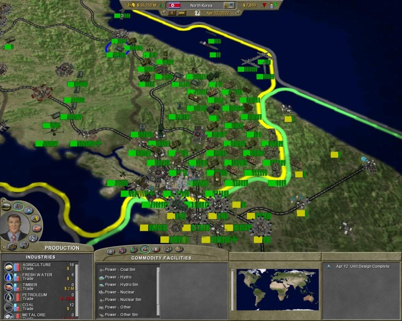Image resolution: width=402 pixels, height=321 pixels.
Task: Click the Agriculture bread icon
Action: click(9, 267)
